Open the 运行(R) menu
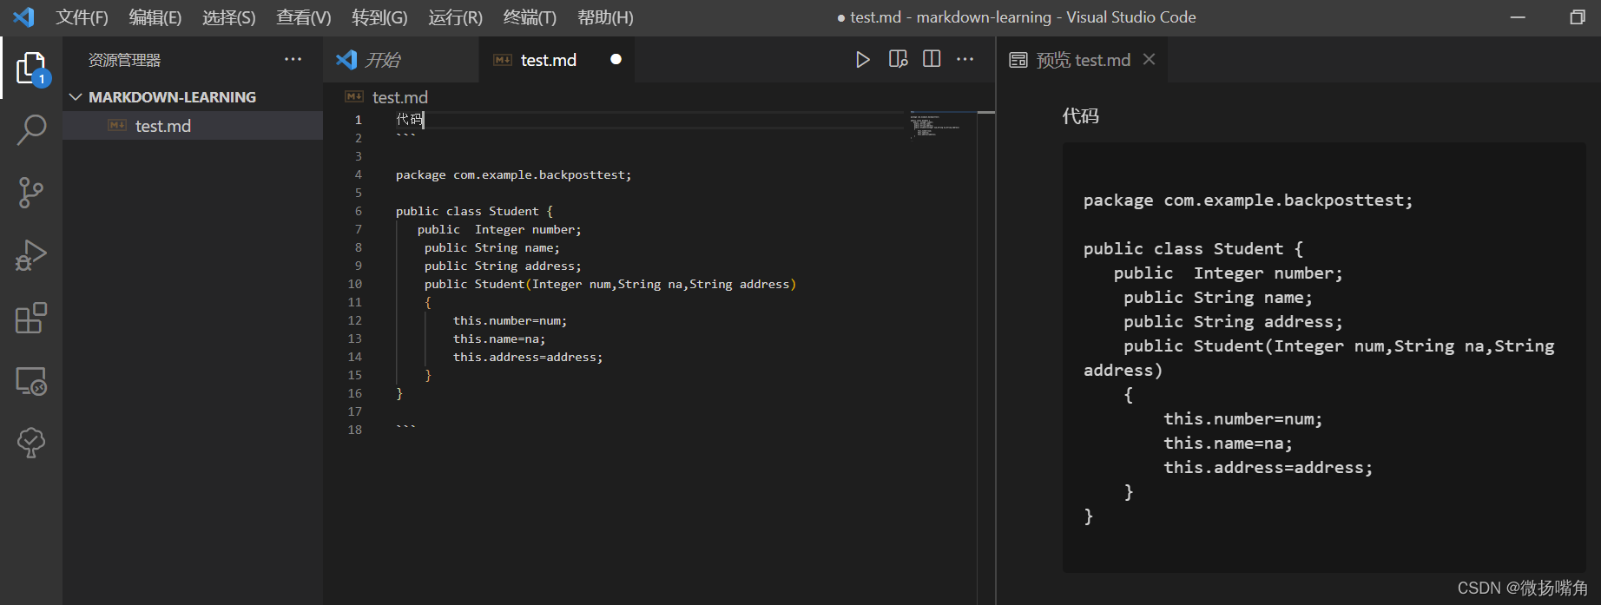Viewport: 1601px width, 605px height. coord(455,17)
